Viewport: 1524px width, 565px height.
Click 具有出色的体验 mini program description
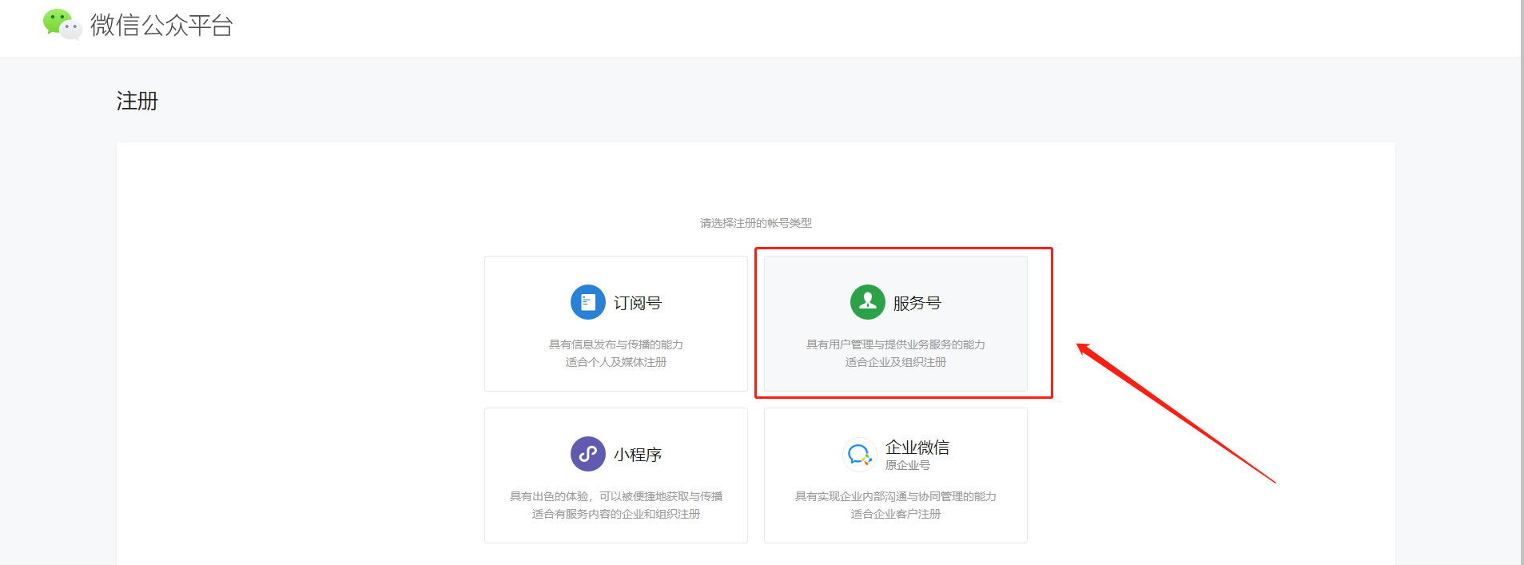pos(616,496)
